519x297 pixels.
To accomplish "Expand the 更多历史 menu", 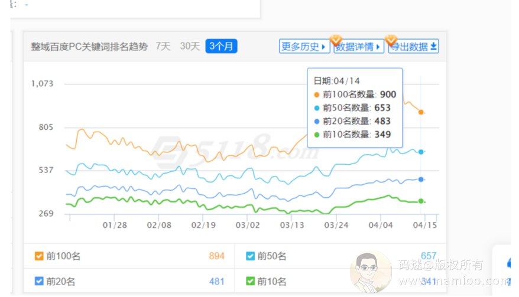I will click(x=304, y=47).
